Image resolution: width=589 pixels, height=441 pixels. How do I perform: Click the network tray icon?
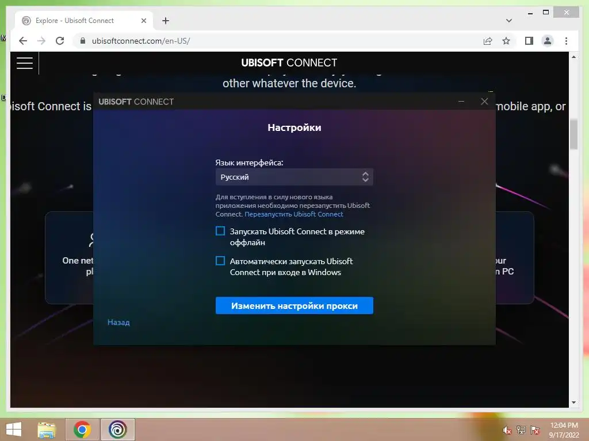click(521, 430)
